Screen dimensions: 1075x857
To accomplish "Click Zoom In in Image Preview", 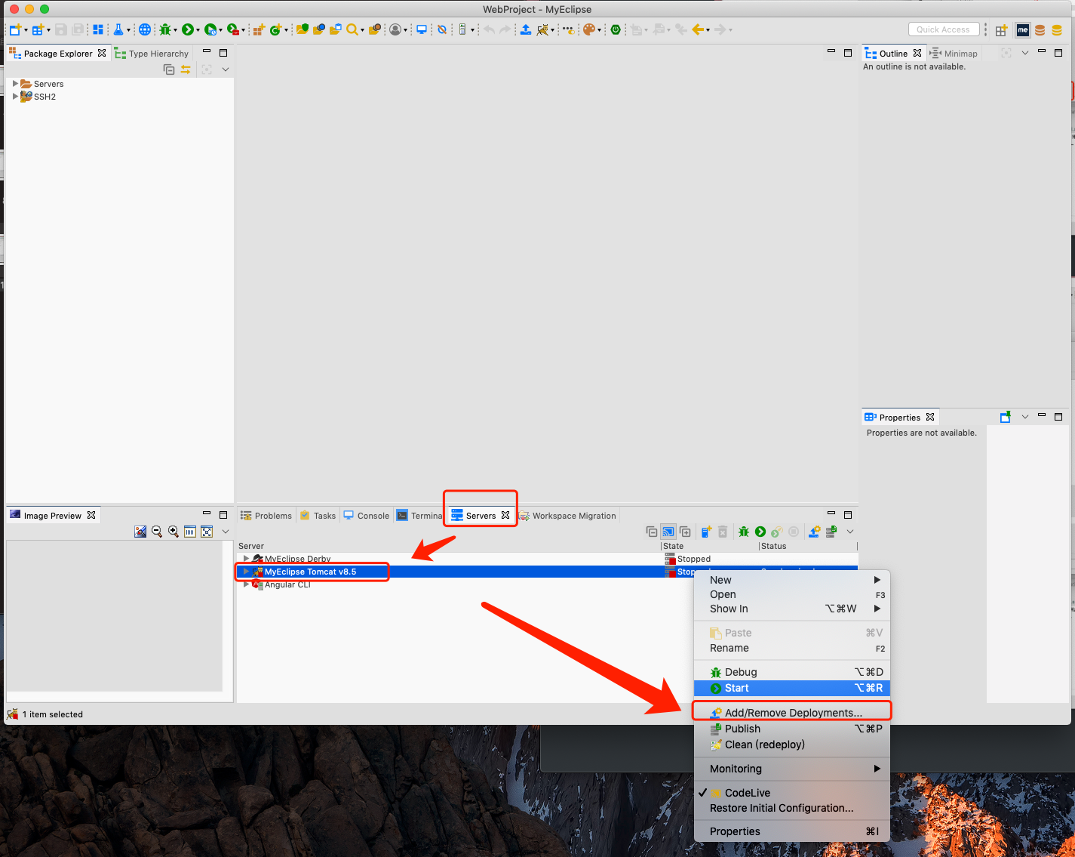I will pos(174,532).
